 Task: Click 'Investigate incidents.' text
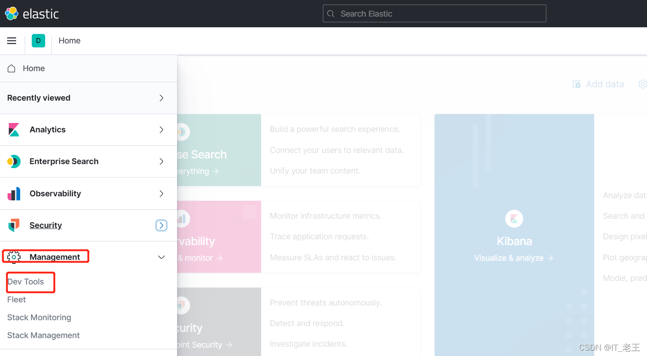point(309,344)
